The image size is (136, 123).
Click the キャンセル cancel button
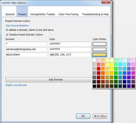100,116
